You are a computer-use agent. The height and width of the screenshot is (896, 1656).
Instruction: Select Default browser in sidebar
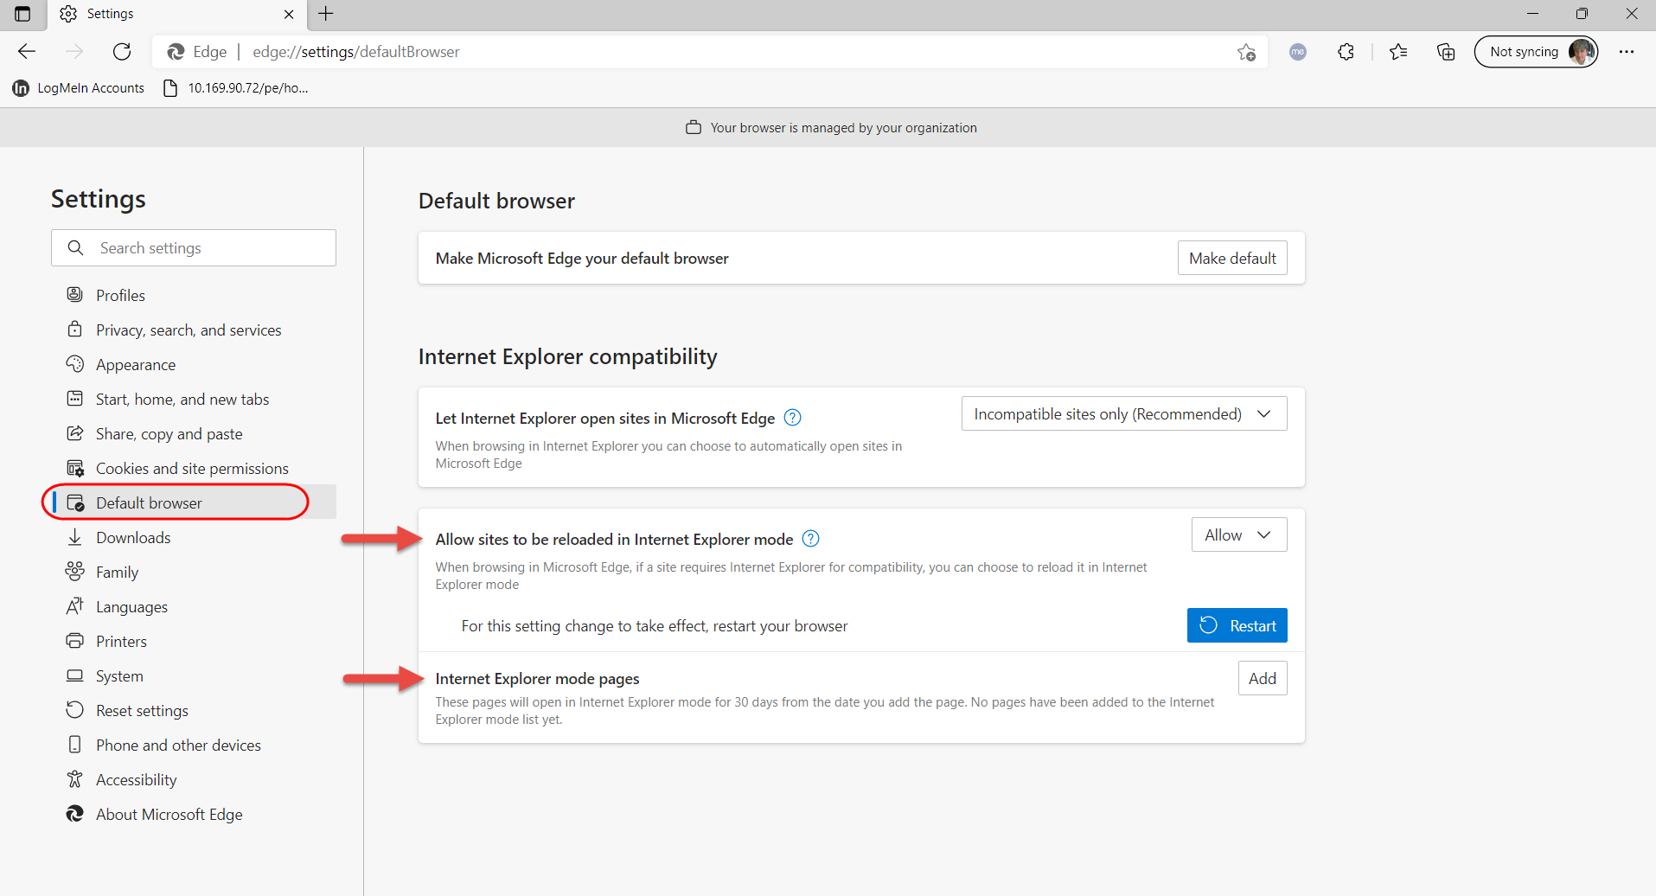click(194, 502)
